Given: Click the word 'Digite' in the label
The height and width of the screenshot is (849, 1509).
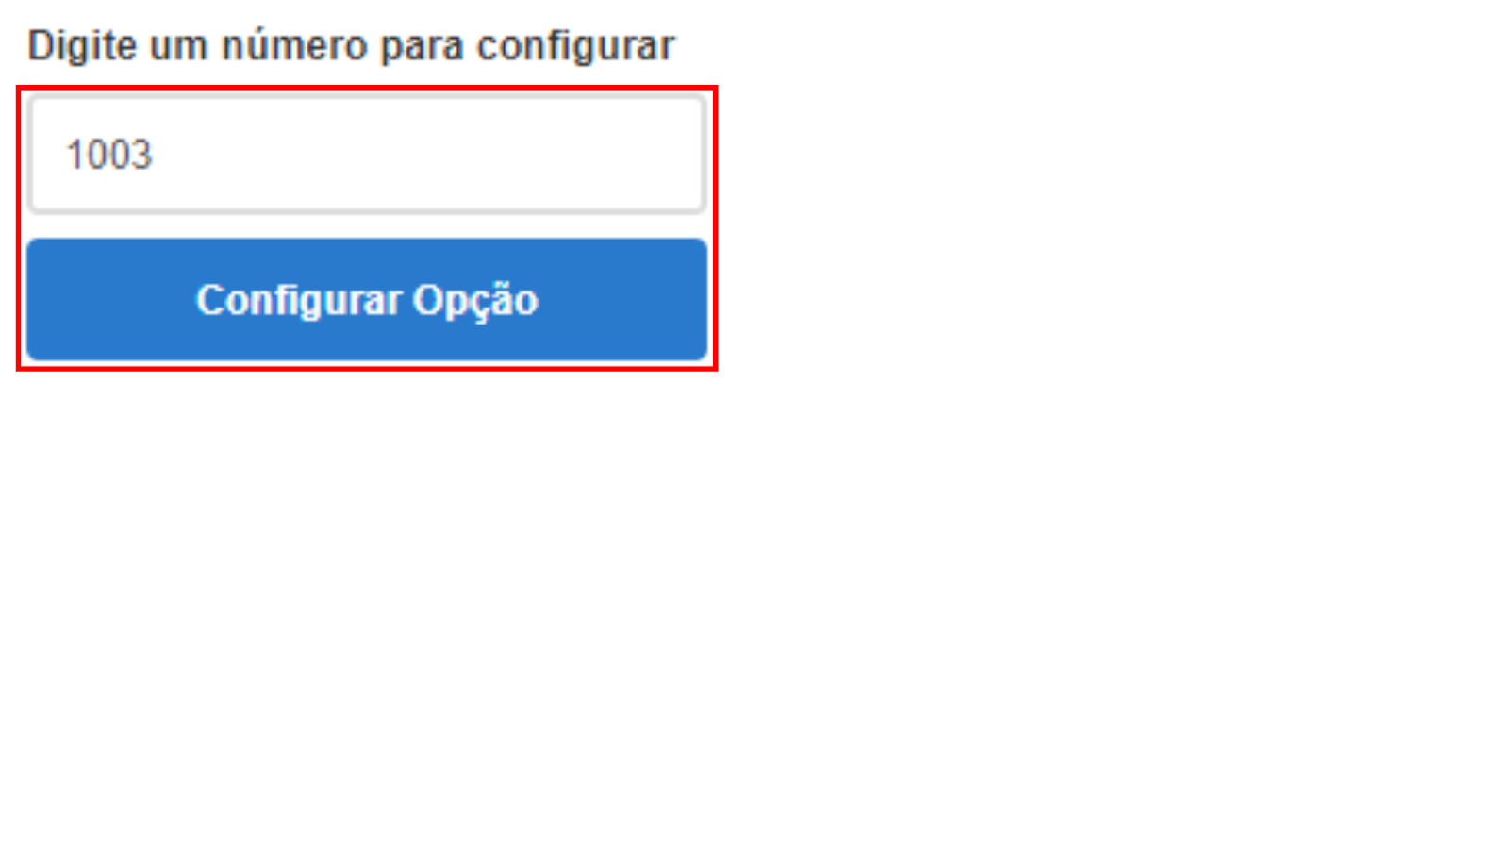Looking at the screenshot, I should 82,46.
